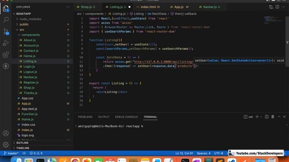
Task: Collapse the components folder
Action: [30, 35]
